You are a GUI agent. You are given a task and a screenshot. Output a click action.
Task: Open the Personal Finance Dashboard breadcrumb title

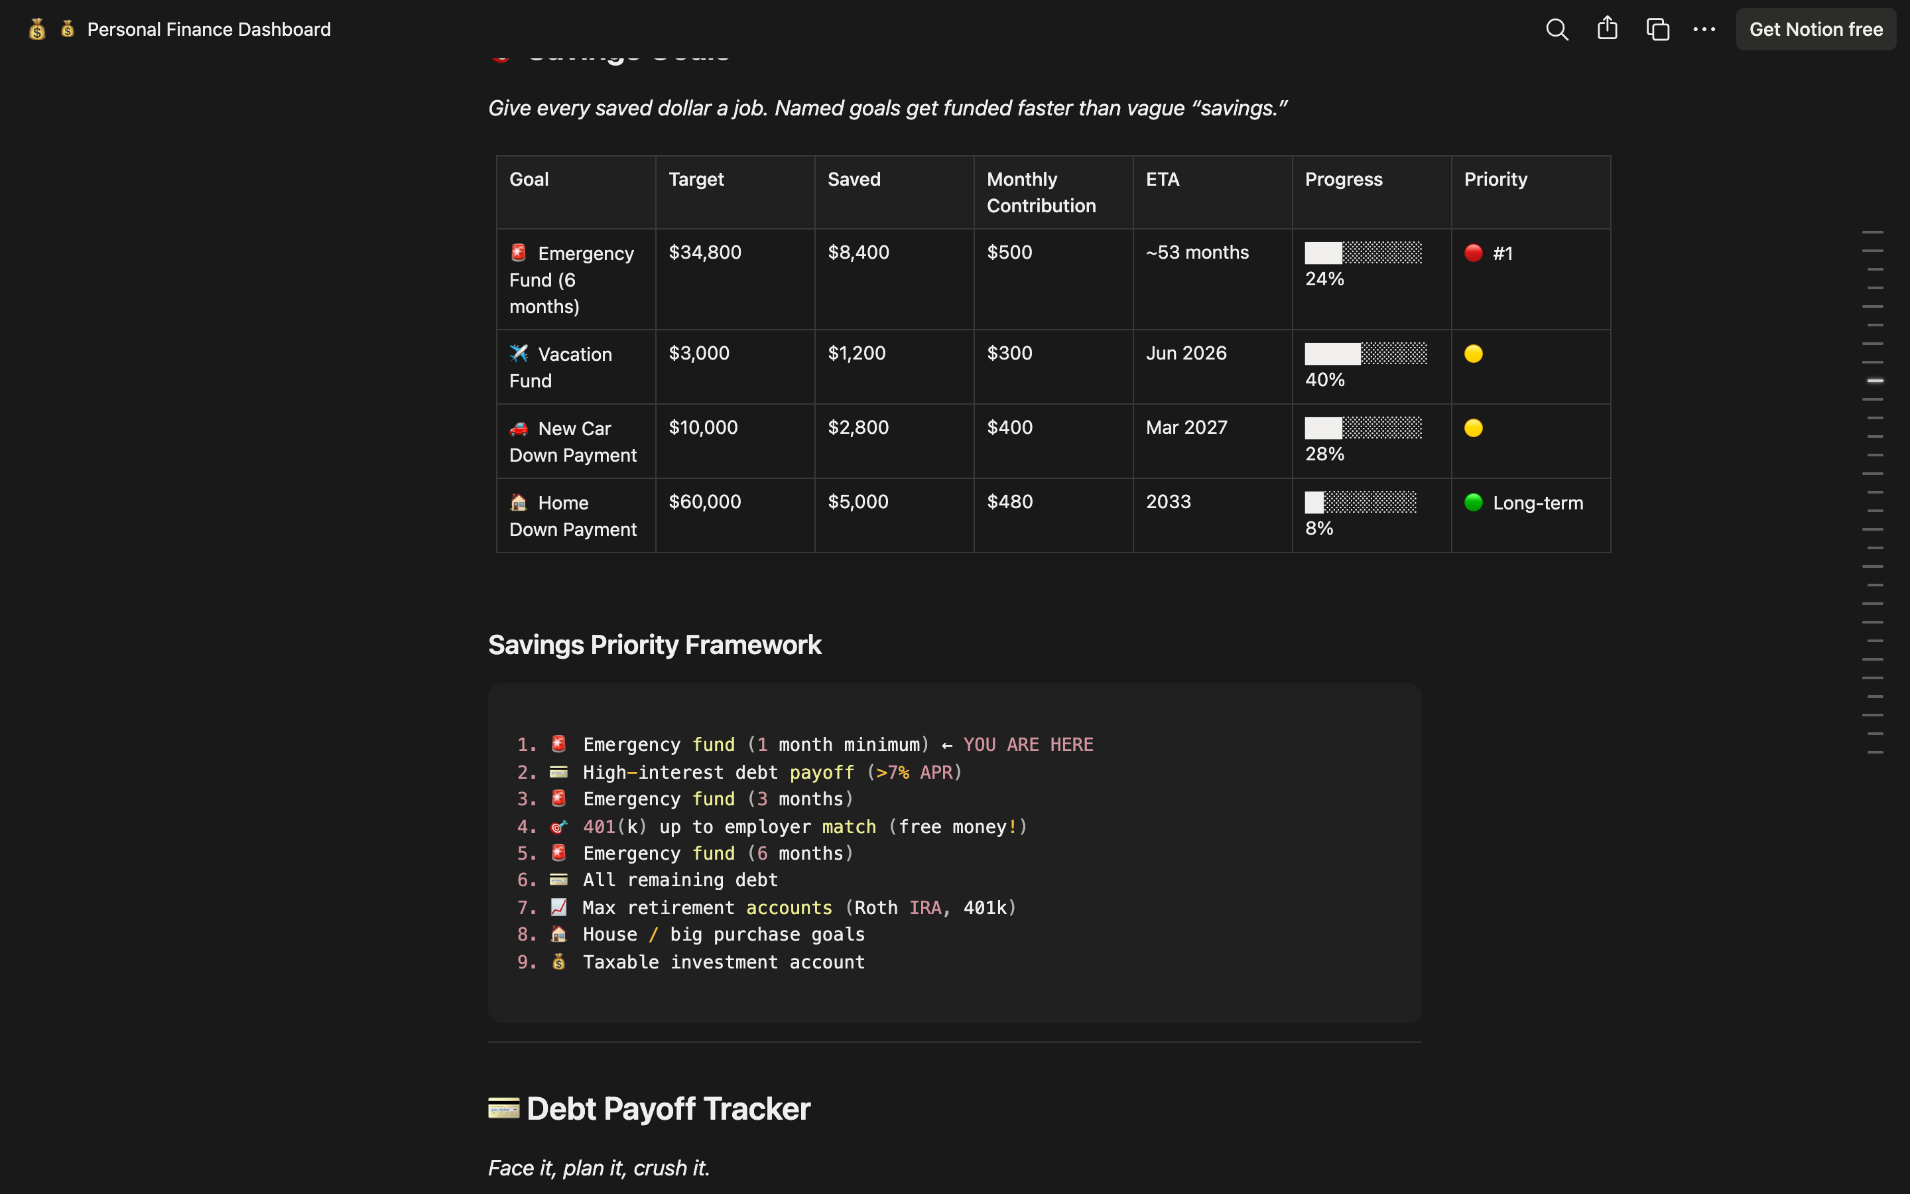tap(208, 29)
